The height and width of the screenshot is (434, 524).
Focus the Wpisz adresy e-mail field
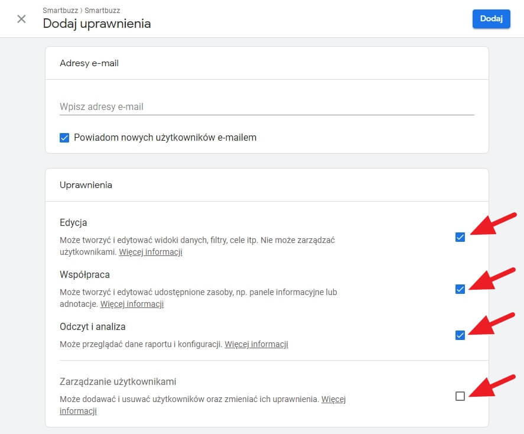pyautogui.click(x=266, y=106)
